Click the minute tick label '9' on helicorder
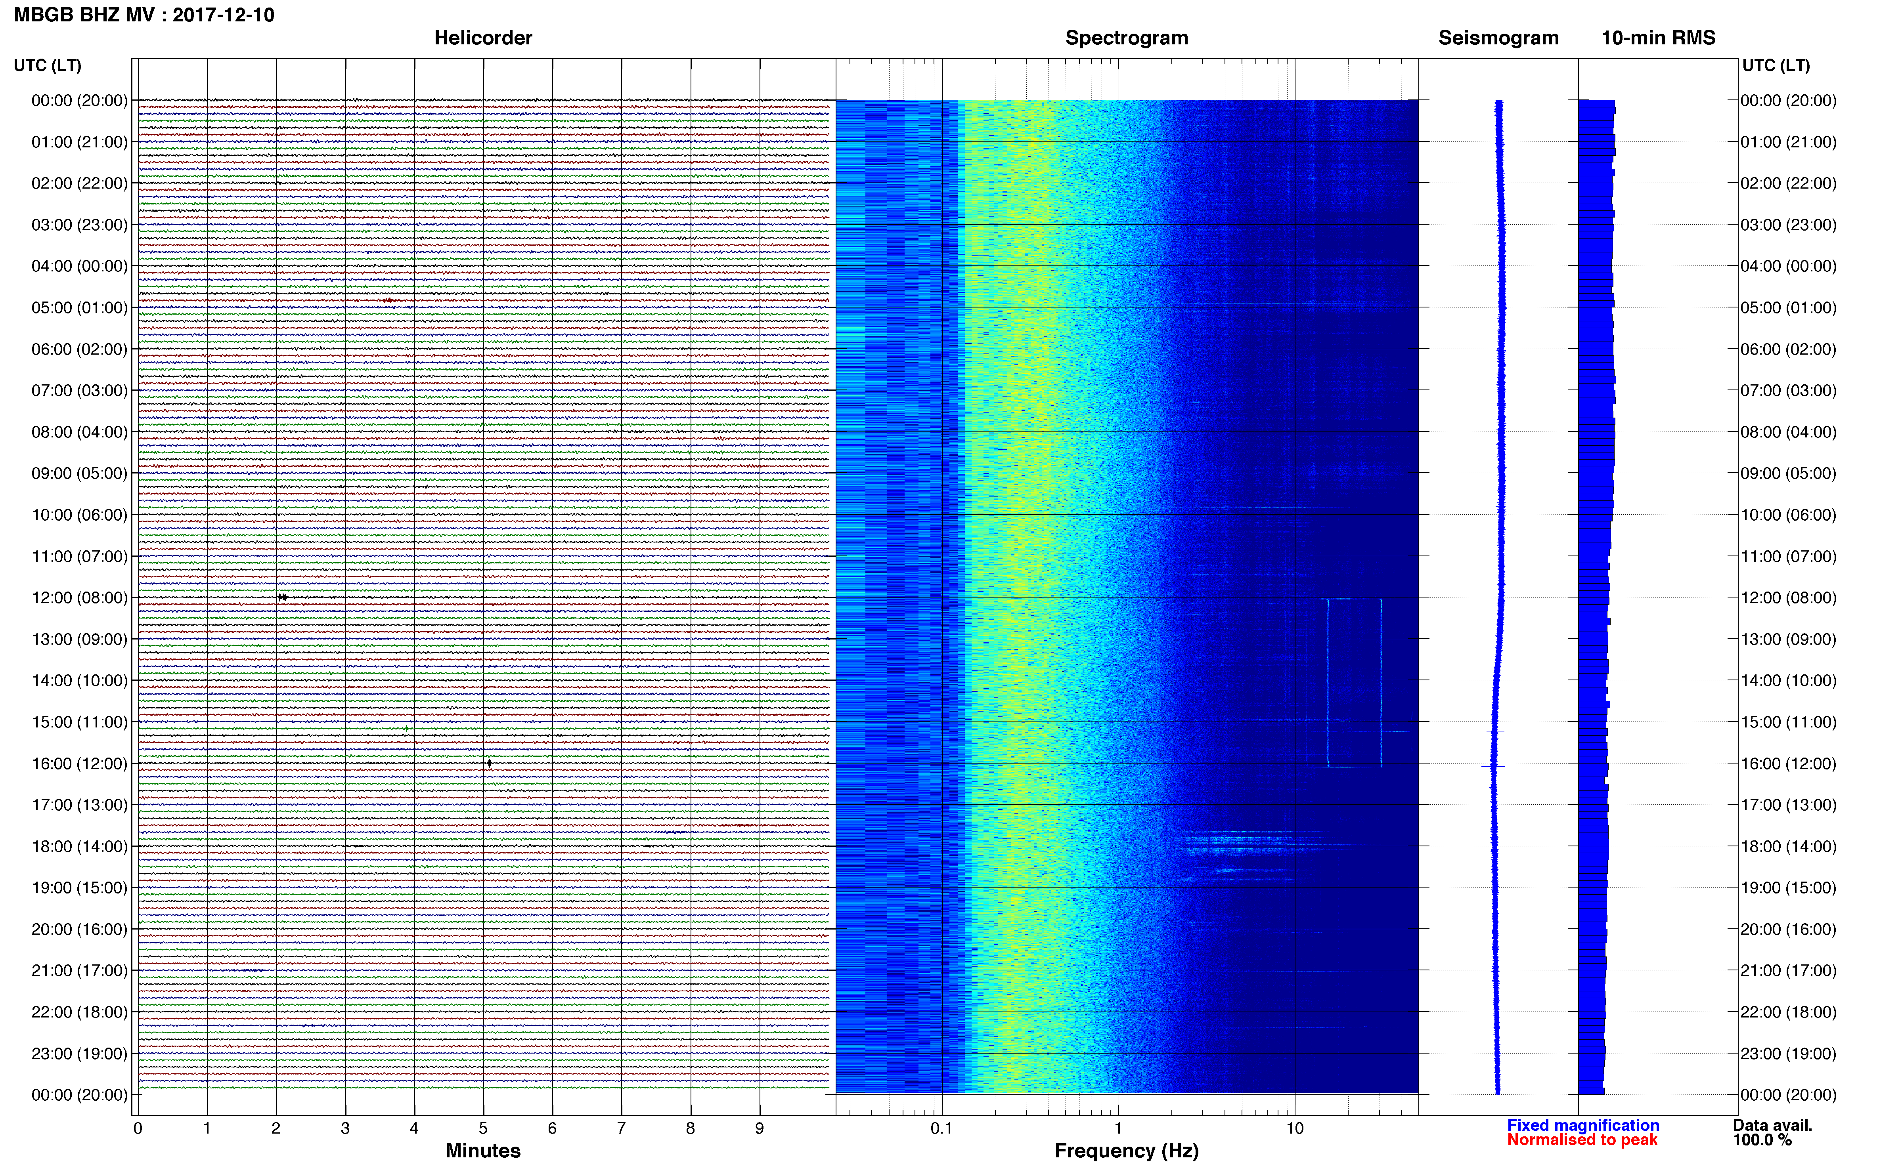This screenshot has height=1174, width=1879. point(760,1128)
